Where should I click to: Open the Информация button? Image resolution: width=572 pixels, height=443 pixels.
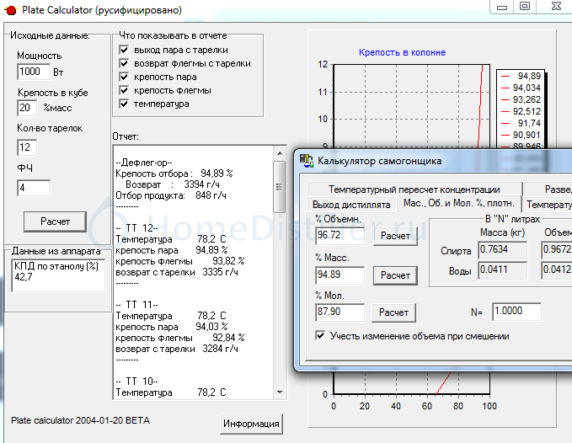pyautogui.click(x=251, y=423)
